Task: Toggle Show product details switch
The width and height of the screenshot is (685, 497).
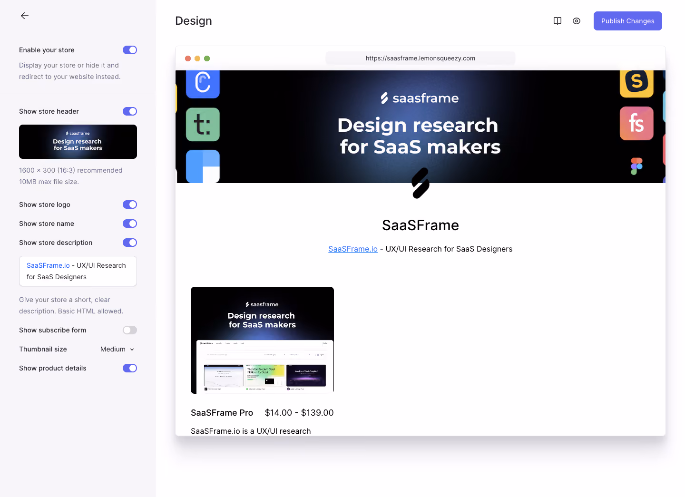Action: coord(130,368)
